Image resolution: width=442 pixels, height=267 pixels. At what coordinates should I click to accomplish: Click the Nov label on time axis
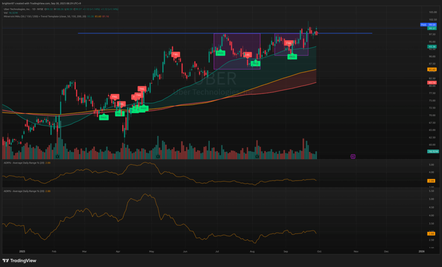coord(356,251)
